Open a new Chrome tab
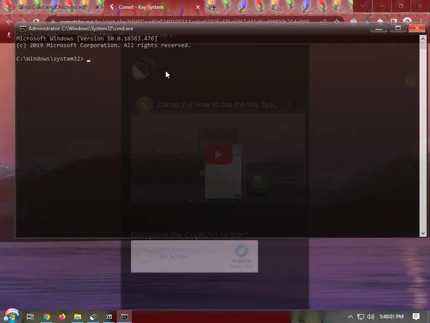Image resolution: width=430 pixels, height=323 pixels. [x=213, y=8]
